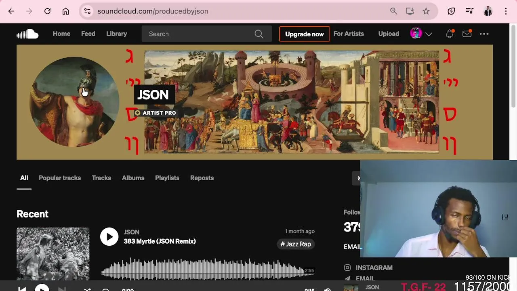517x291 pixels.
Task: Reload the SoundCloud page
Action: [47, 11]
